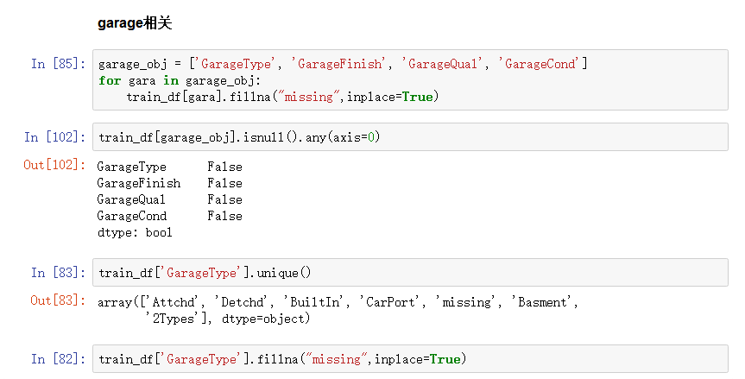Image resolution: width=745 pixels, height=379 pixels.
Task: Click the In [83] unique() code cell
Action: tap(410, 272)
